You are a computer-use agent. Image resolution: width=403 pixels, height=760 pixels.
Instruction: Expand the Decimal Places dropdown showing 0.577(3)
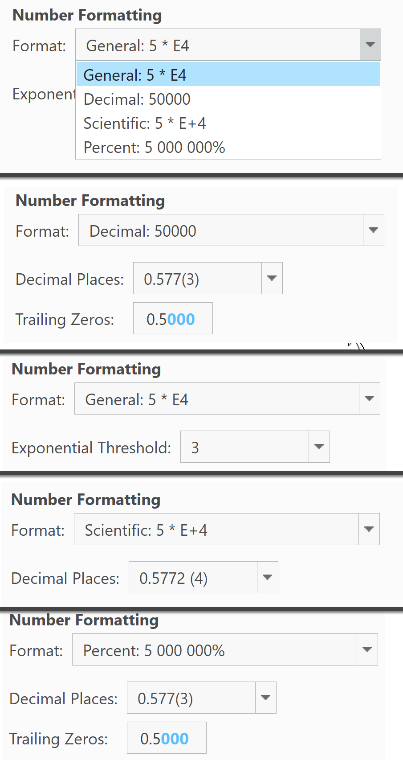[x=272, y=278]
